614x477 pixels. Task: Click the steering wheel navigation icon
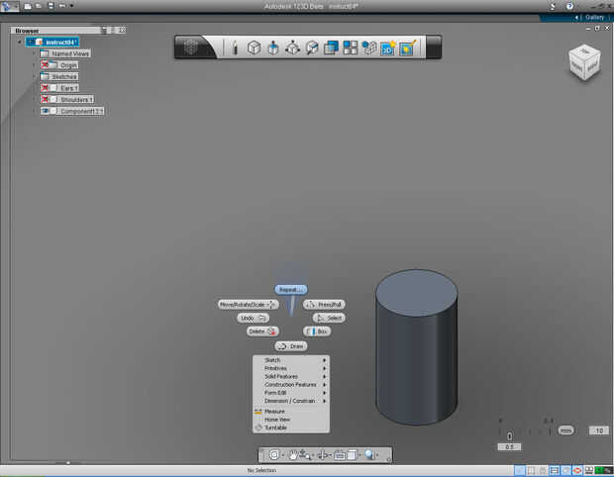tap(274, 454)
